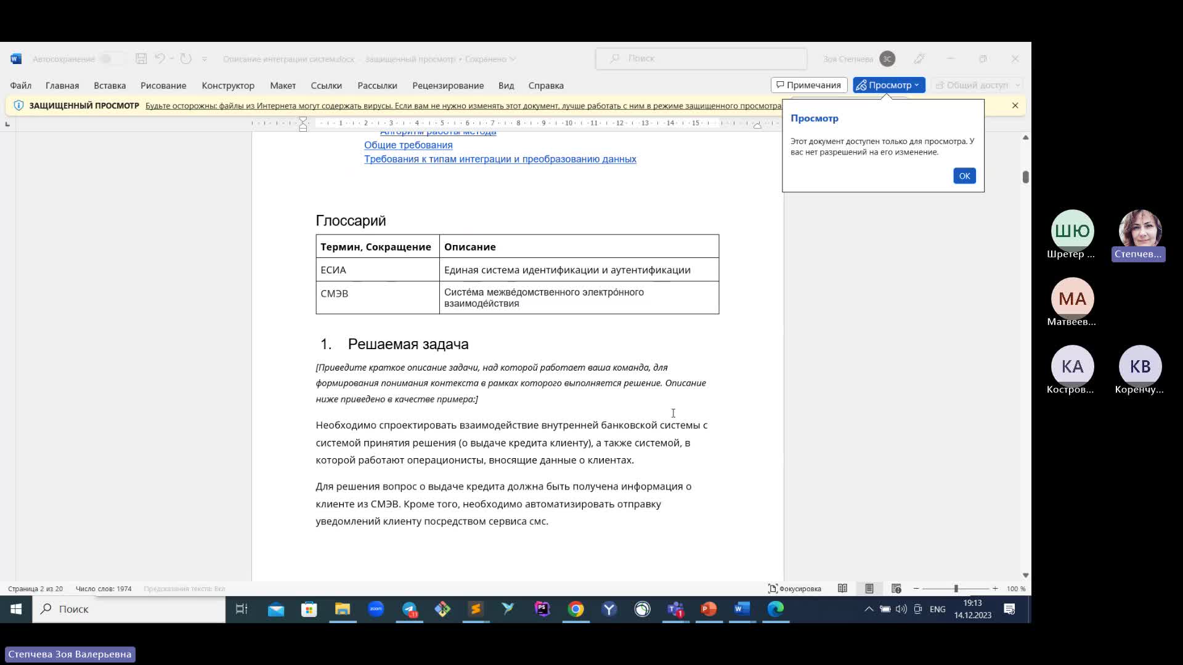1183x665 pixels.
Task: Click the protected view info shield icon
Action: (x=18, y=105)
